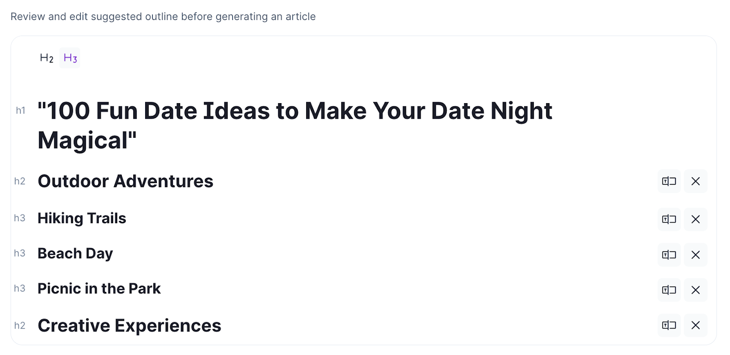Click the h2 label beside Outdoor Adventures
Screen dimensions: 730x355
coord(20,181)
